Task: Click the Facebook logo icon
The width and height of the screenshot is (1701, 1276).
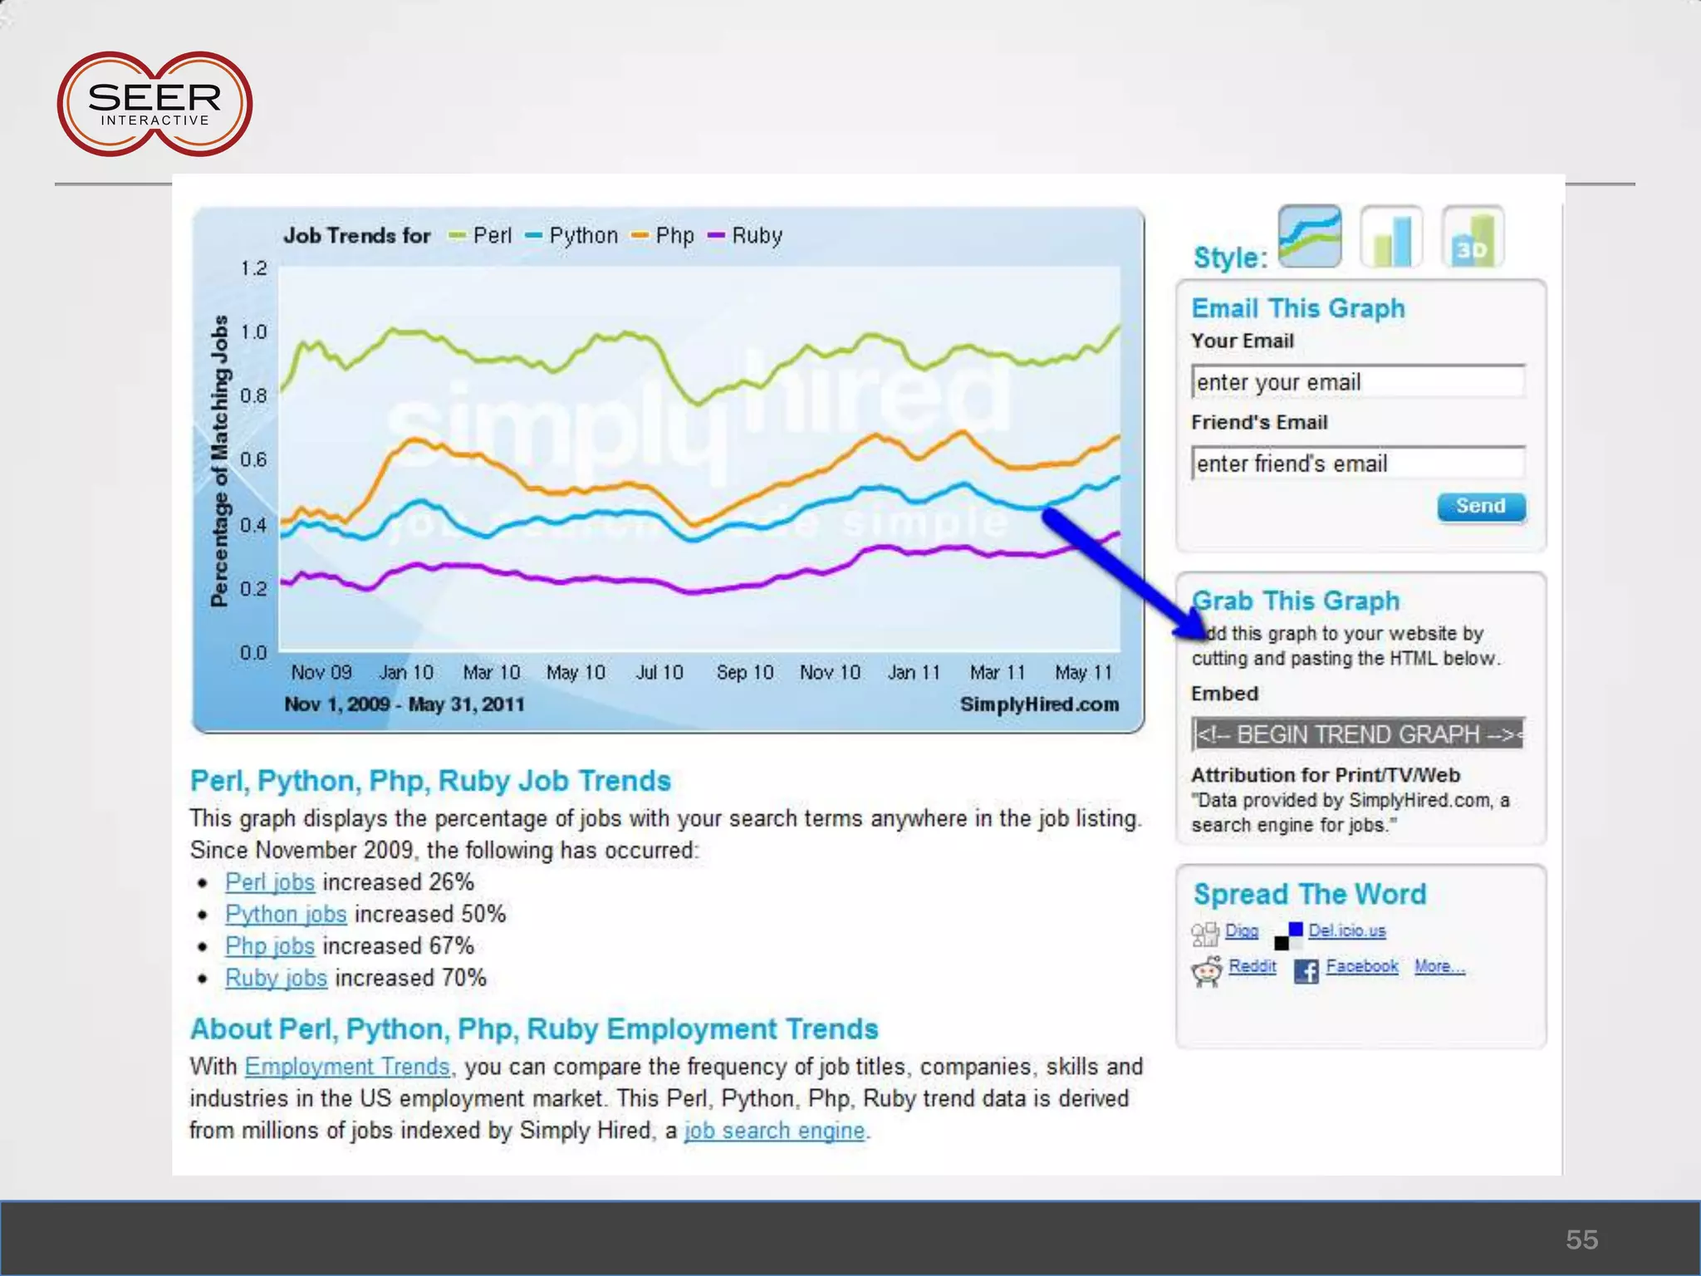Action: tap(1306, 970)
